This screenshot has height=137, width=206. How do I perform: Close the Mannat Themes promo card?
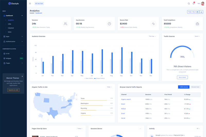click(22, 76)
